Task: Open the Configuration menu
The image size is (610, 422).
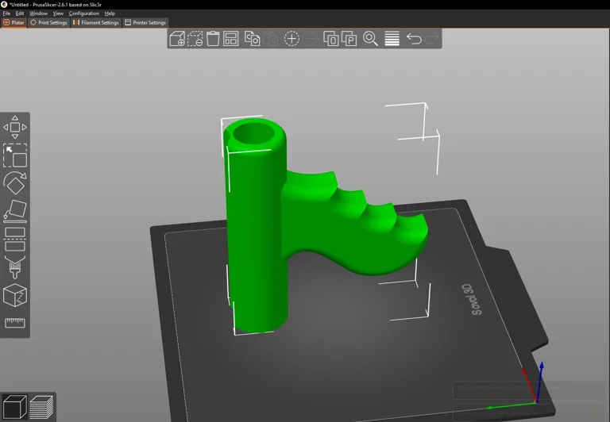Action: click(83, 13)
